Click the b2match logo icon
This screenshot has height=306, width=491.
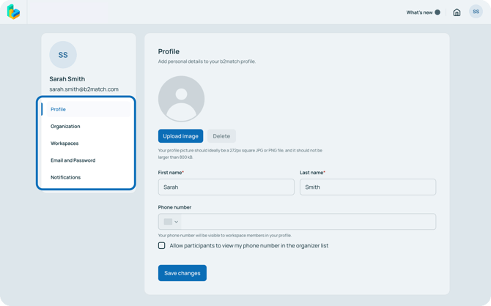tap(13, 12)
